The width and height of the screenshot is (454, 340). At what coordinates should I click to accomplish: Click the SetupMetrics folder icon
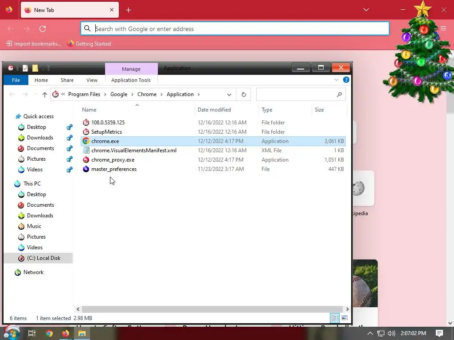tap(86, 131)
